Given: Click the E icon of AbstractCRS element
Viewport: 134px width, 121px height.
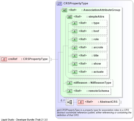Looking at the screenshot, I should [81, 102].
